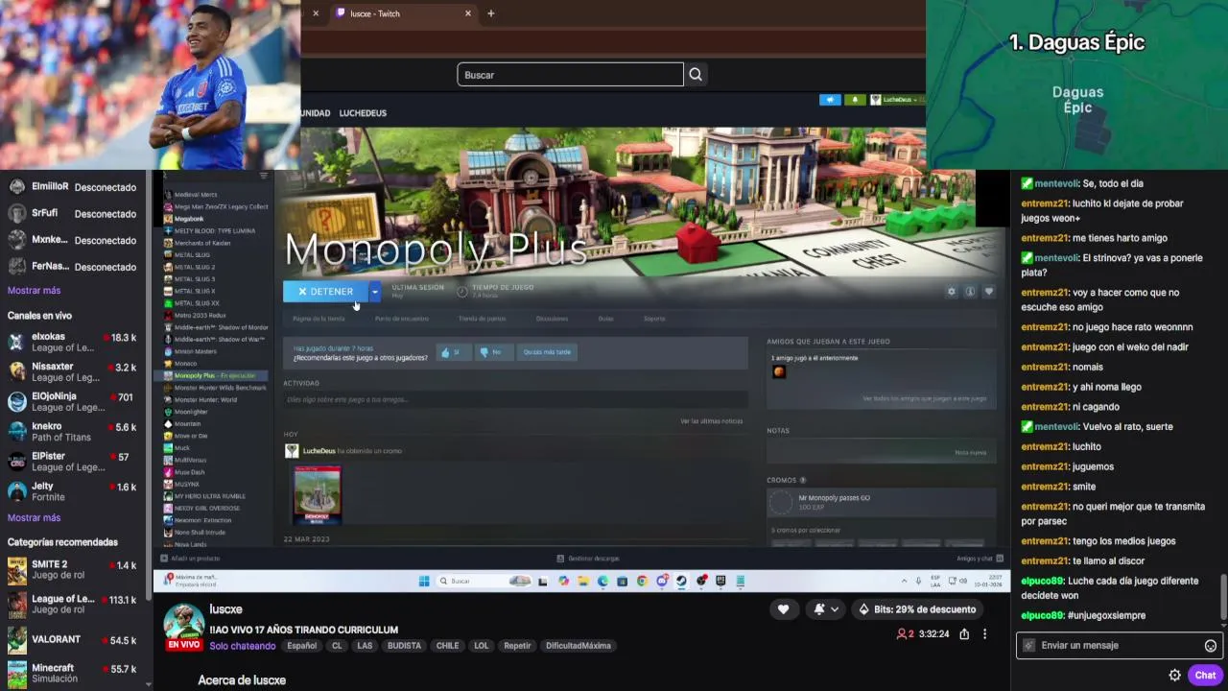The height and width of the screenshot is (691, 1228).
Task: Open Ver las últimas noticias link
Action: (711, 421)
